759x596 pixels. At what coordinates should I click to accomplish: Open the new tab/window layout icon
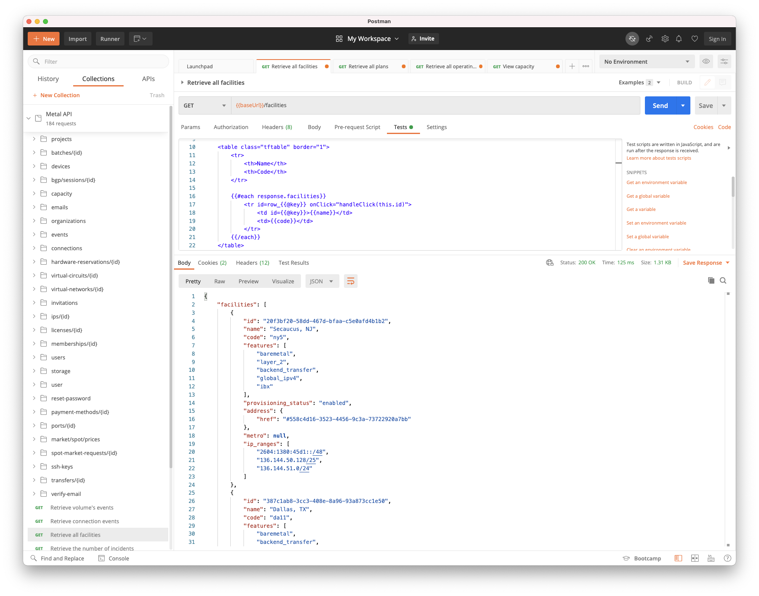pos(141,38)
